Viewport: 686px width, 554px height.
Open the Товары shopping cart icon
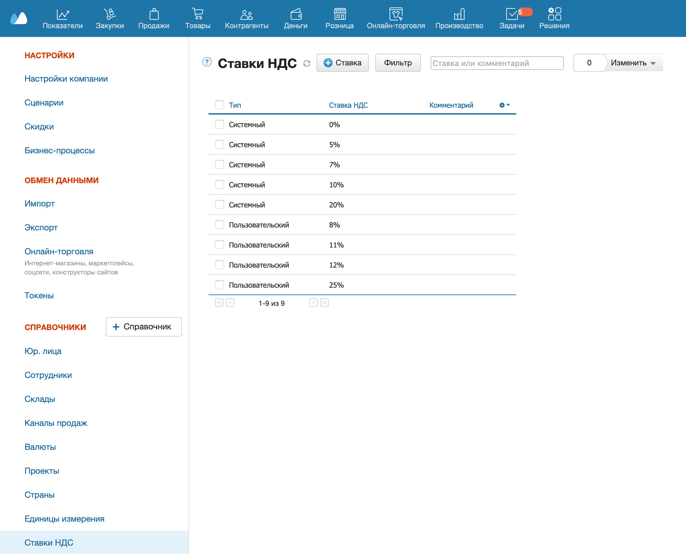tap(198, 14)
